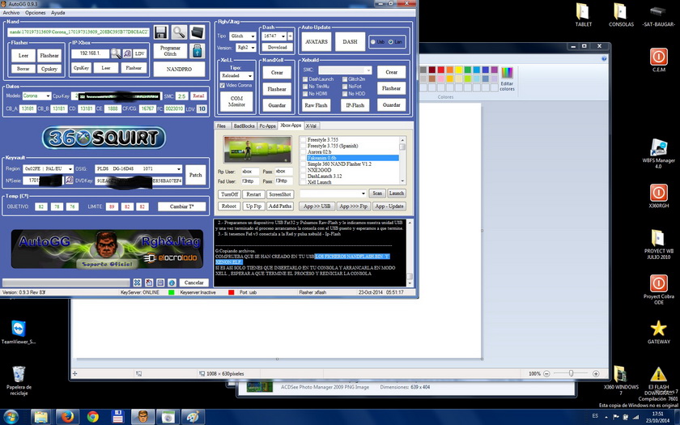680x425 pixels.
Task: Open Firefox from the taskbar
Action: click(x=67, y=417)
